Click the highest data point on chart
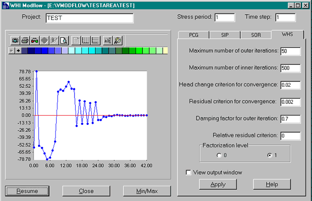Image resolution: width=312 pixels, height=201 pixels. [37, 71]
